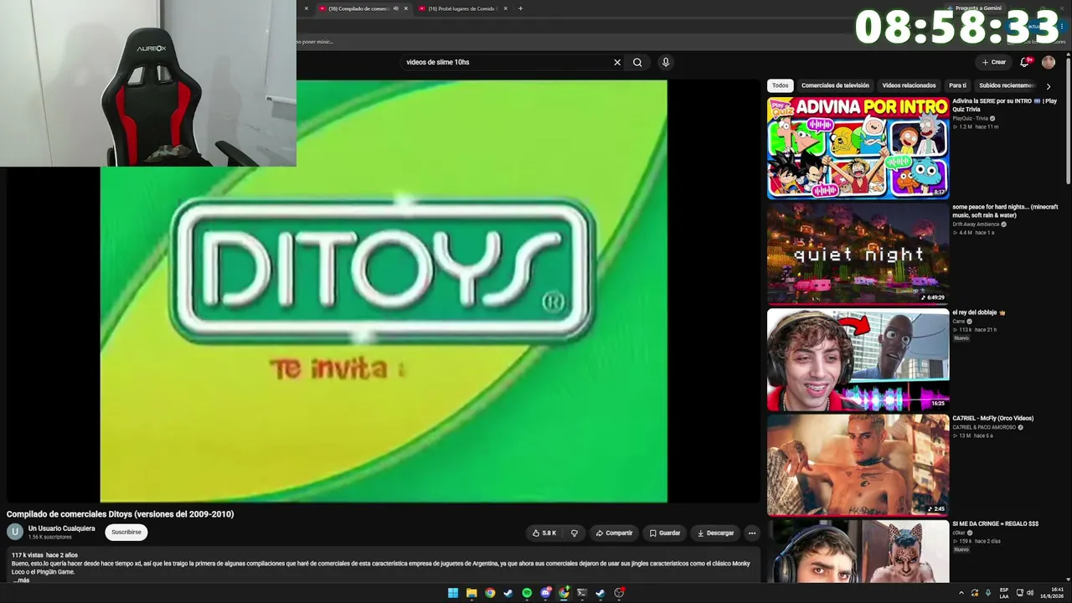Click the '117 k vistas hace 2 años' text
This screenshot has height=603, width=1072.
tap(44, 555)
